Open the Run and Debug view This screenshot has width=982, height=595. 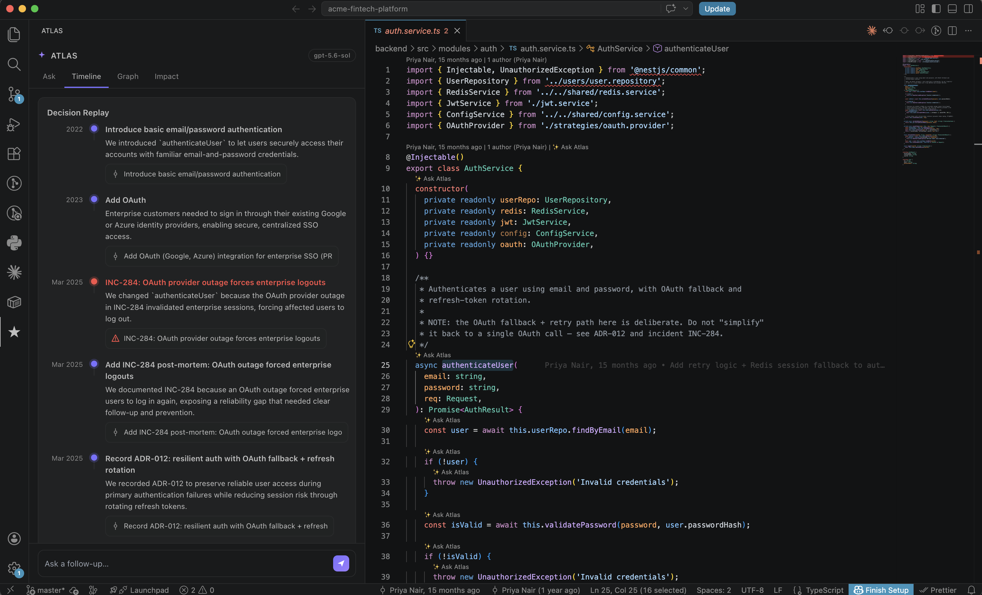14,124
